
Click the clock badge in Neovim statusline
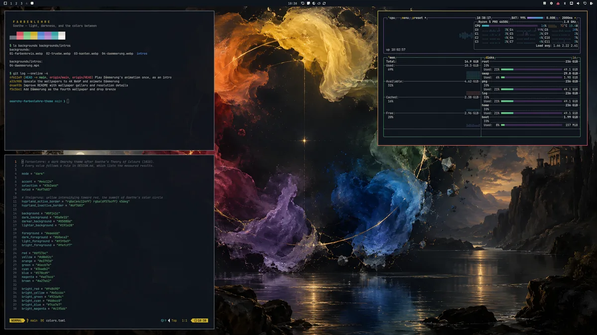click(x=199, y=321)
